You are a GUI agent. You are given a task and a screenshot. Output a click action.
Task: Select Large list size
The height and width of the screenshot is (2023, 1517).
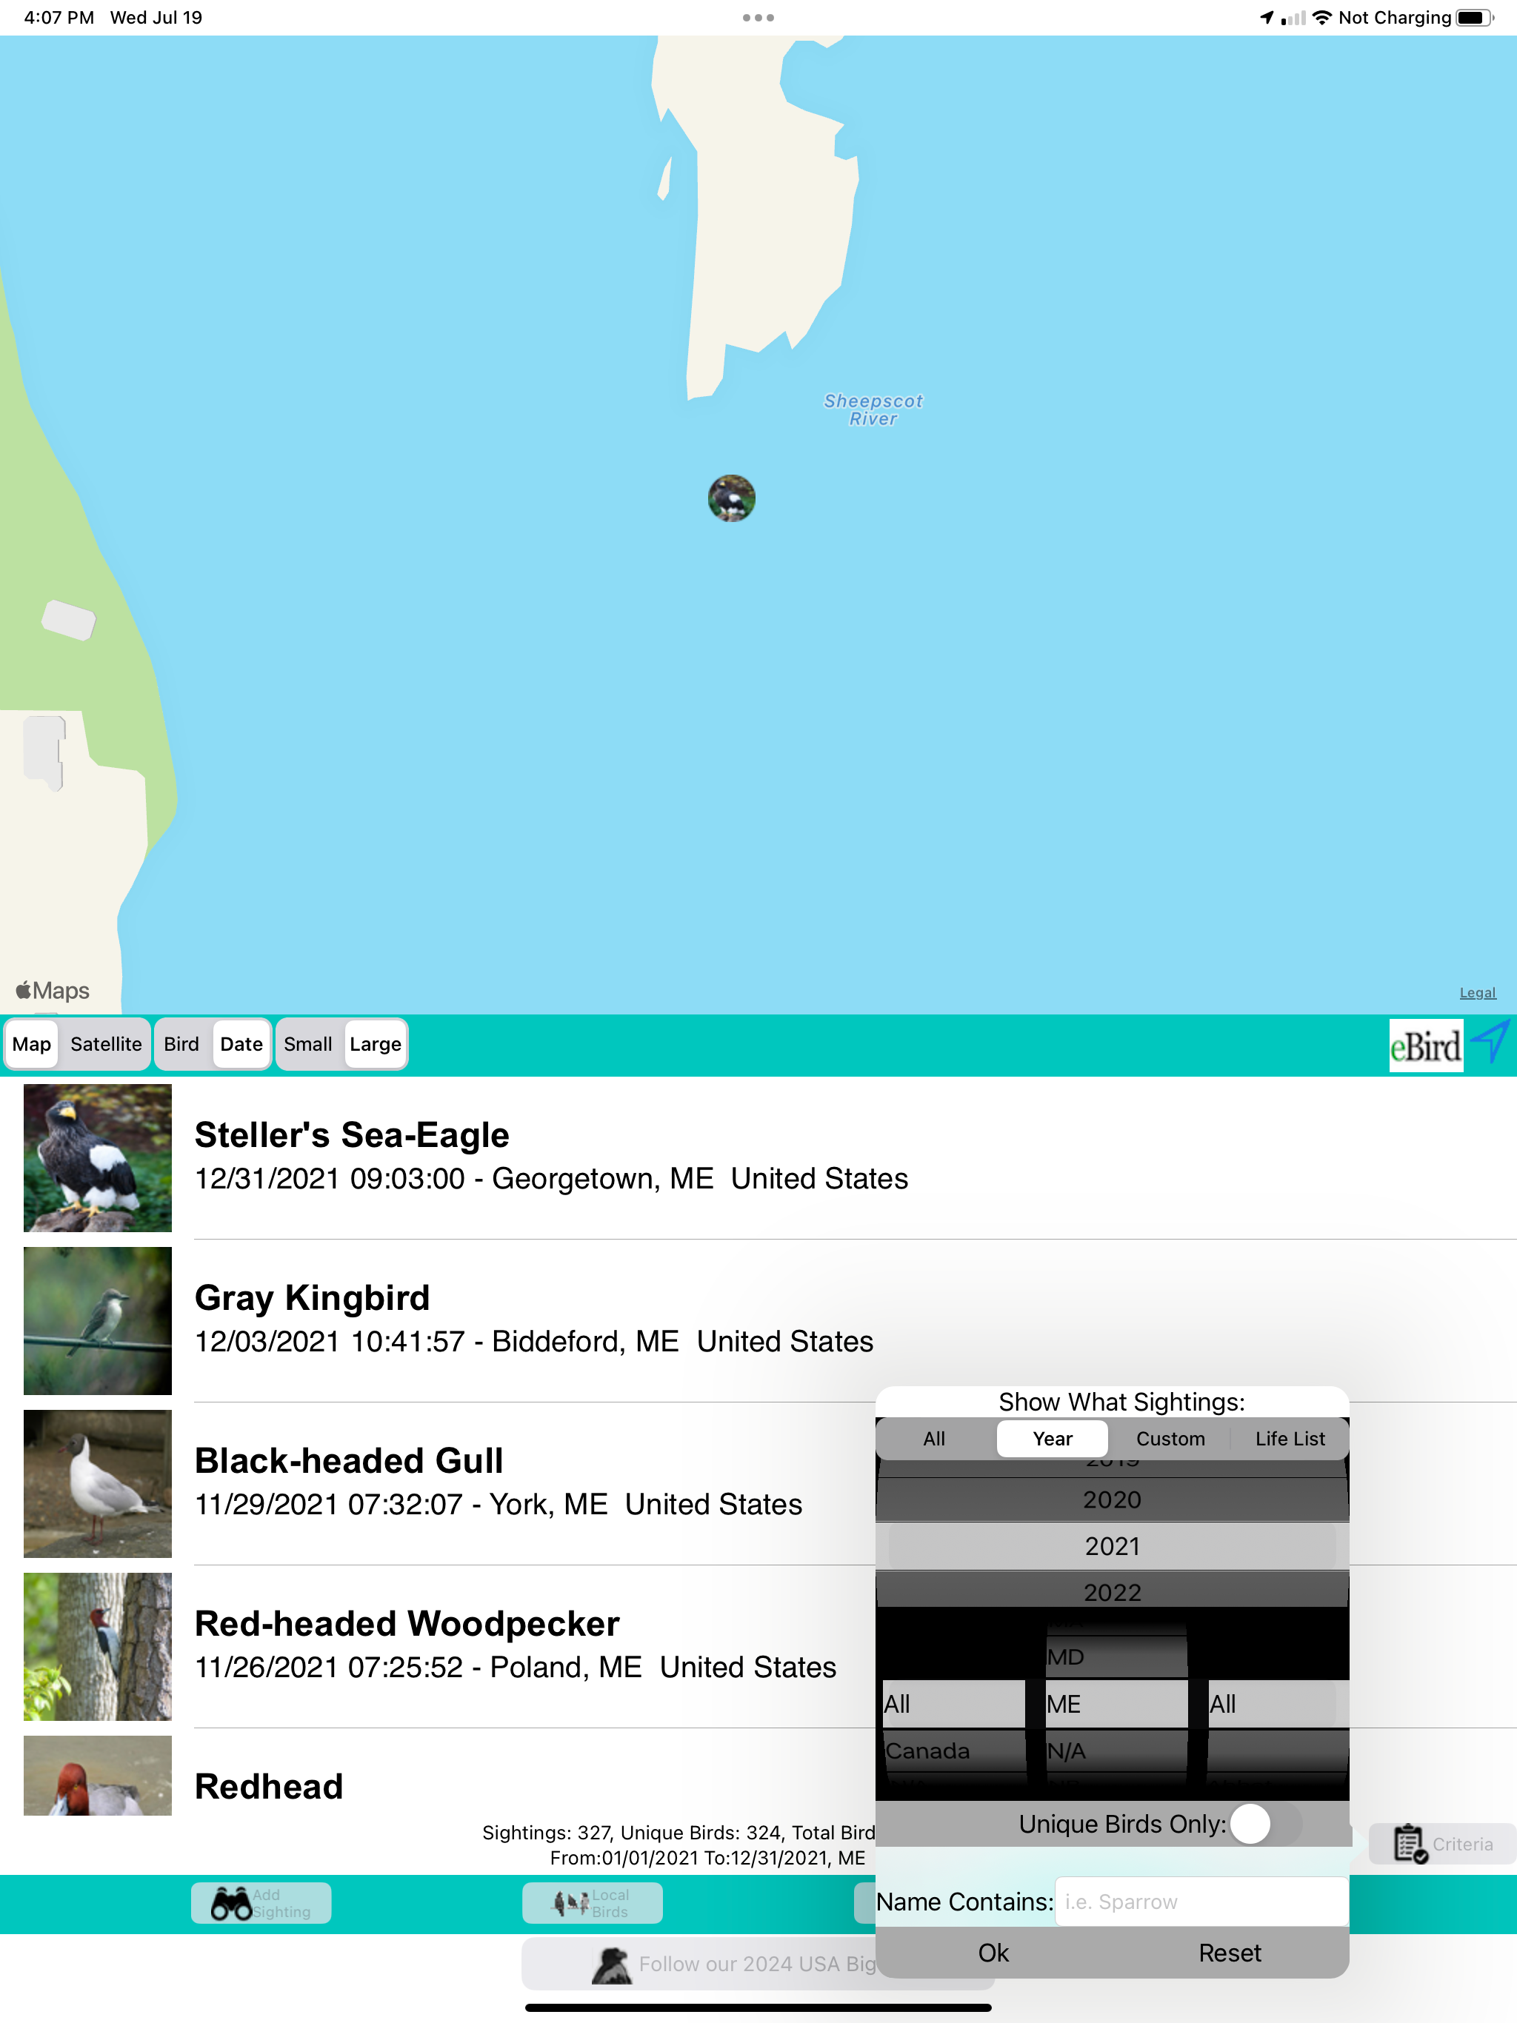click(x=376, y=1044)
